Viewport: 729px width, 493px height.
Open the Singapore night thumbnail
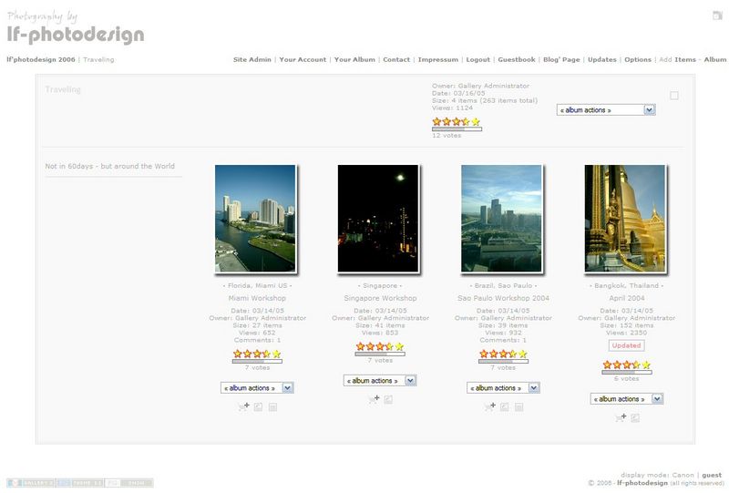378,218
